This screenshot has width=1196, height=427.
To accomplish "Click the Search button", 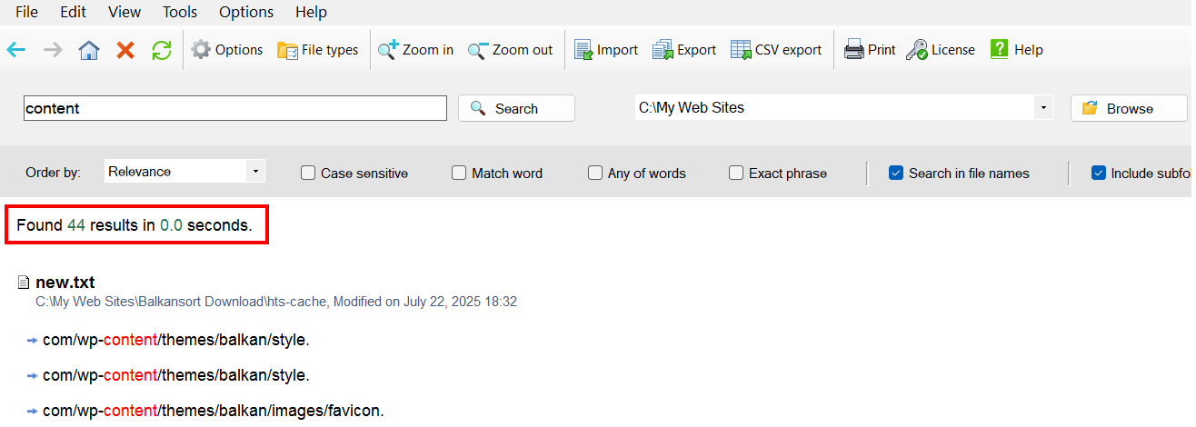I will click(x=516, y=108).
